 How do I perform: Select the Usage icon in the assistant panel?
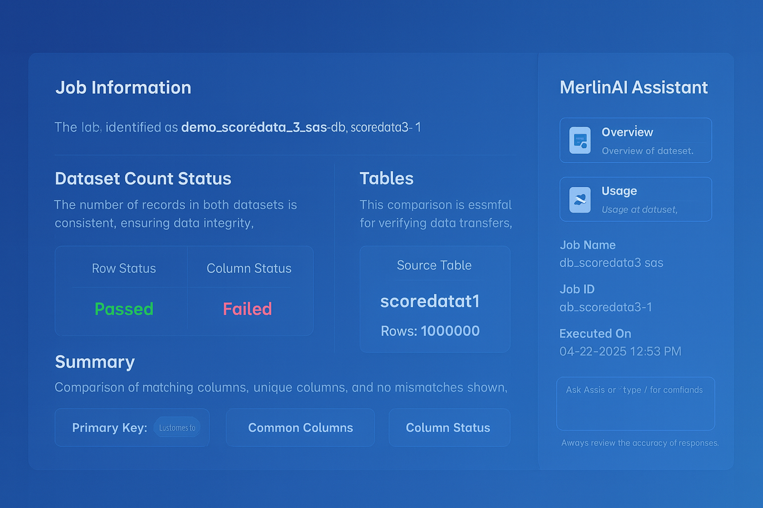coord(579,199)
